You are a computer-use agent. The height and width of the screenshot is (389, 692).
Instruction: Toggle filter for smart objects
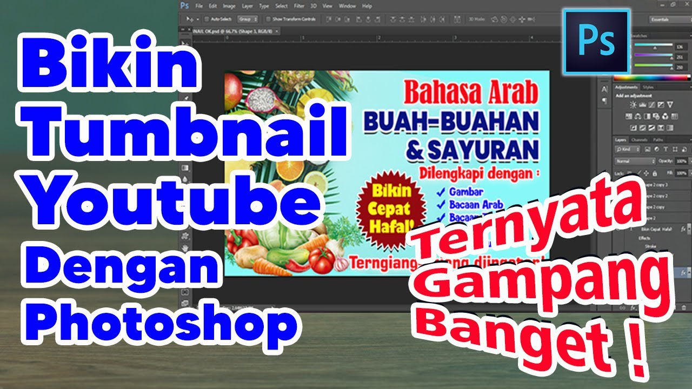click(x=684, y=149)
